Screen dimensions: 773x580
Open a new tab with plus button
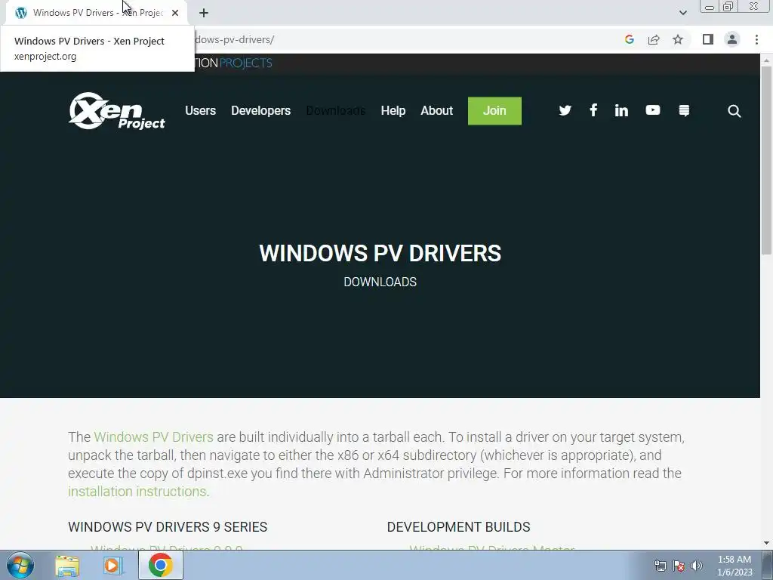(x=204, y=13)
